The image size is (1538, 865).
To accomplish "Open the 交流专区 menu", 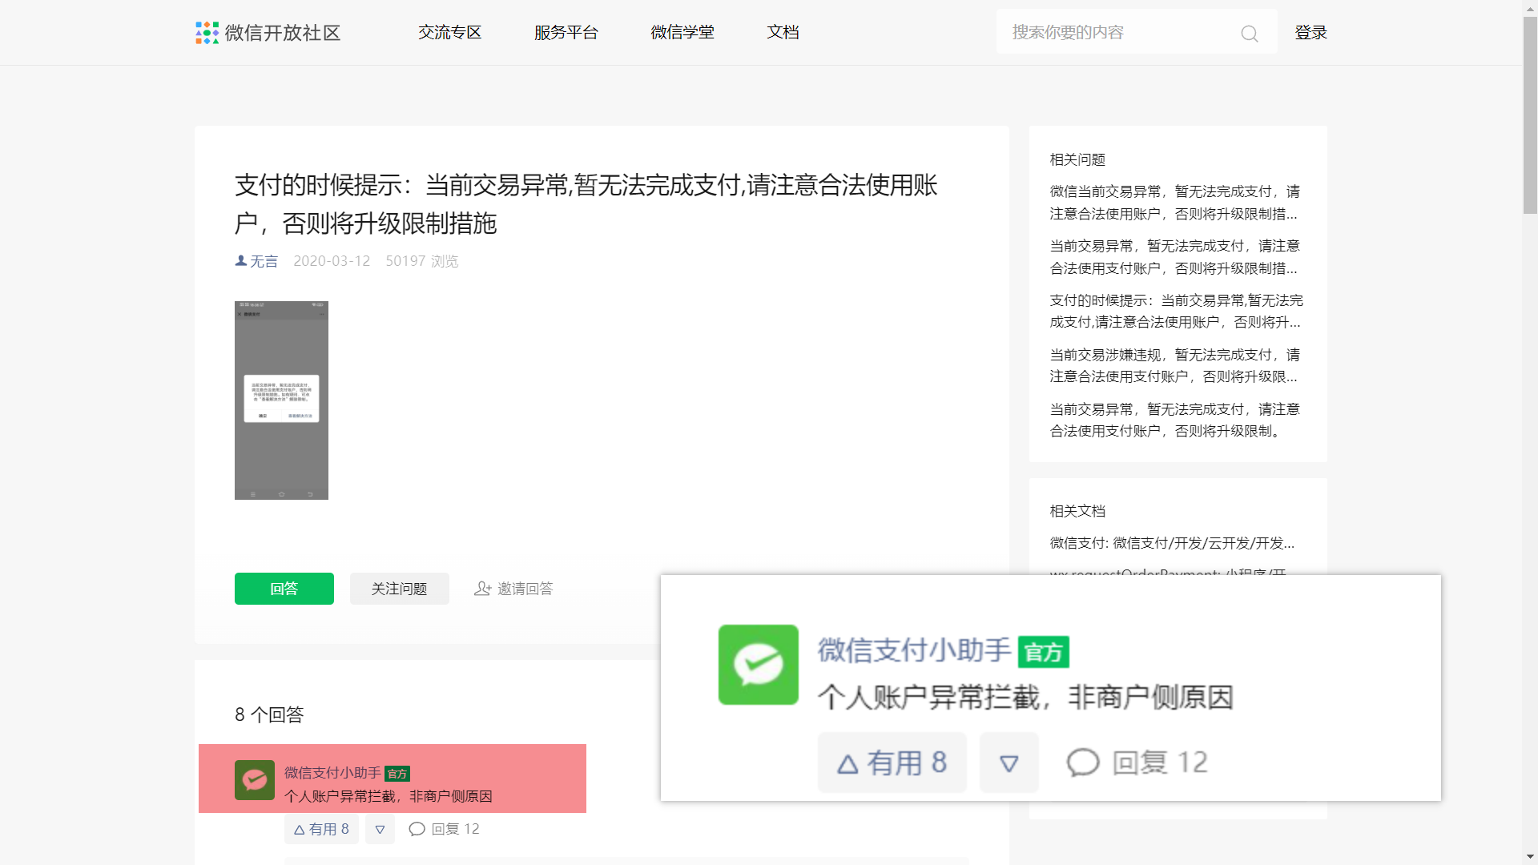I will tap(449, 33).
